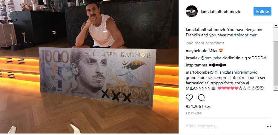Image resolution: width=278 pixels, height=135 pixels.
Task: Open http.tamma's profile
Action: click(x=196, y=65)
